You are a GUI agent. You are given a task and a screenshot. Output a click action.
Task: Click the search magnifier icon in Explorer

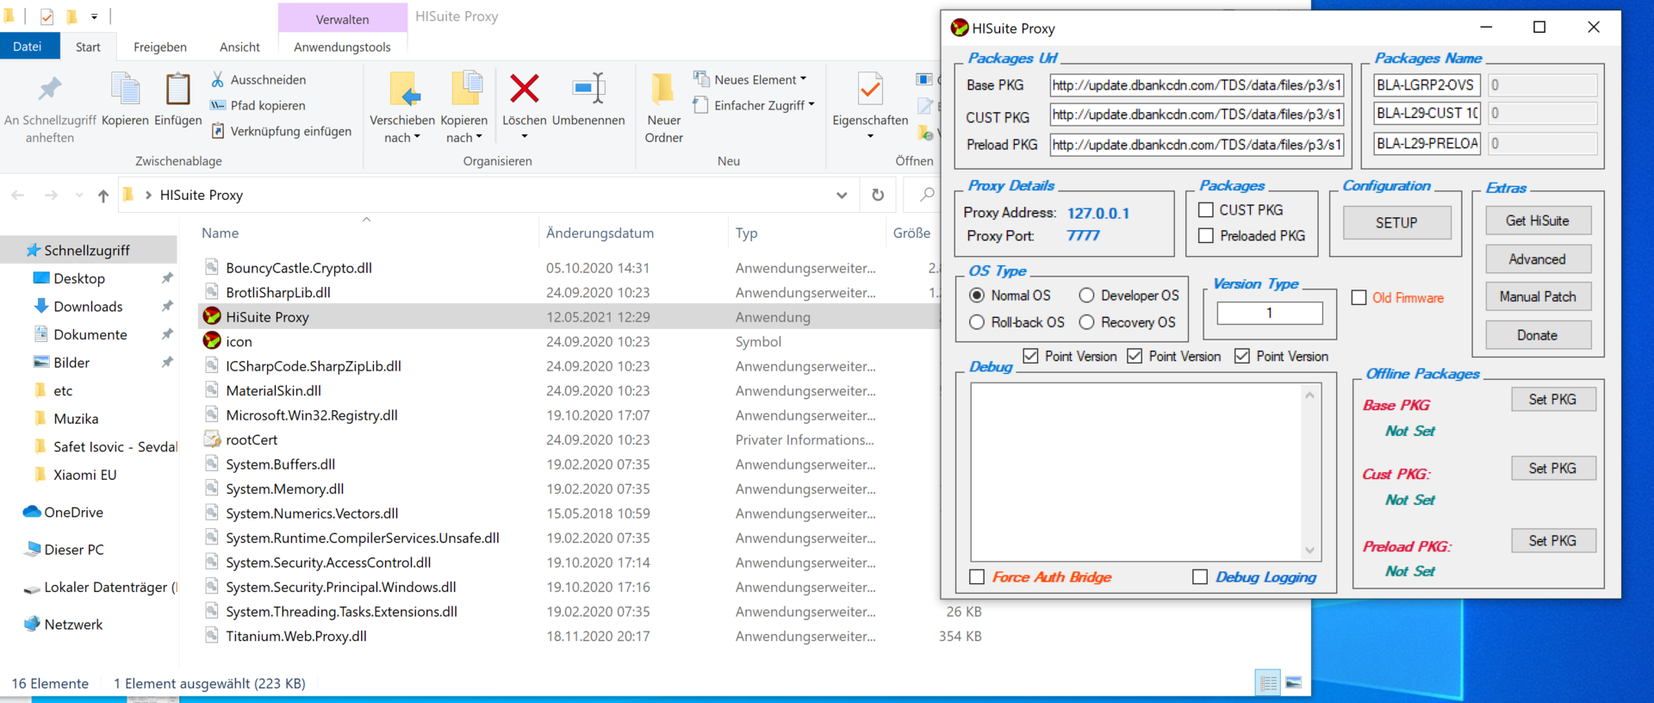(927, 195)
